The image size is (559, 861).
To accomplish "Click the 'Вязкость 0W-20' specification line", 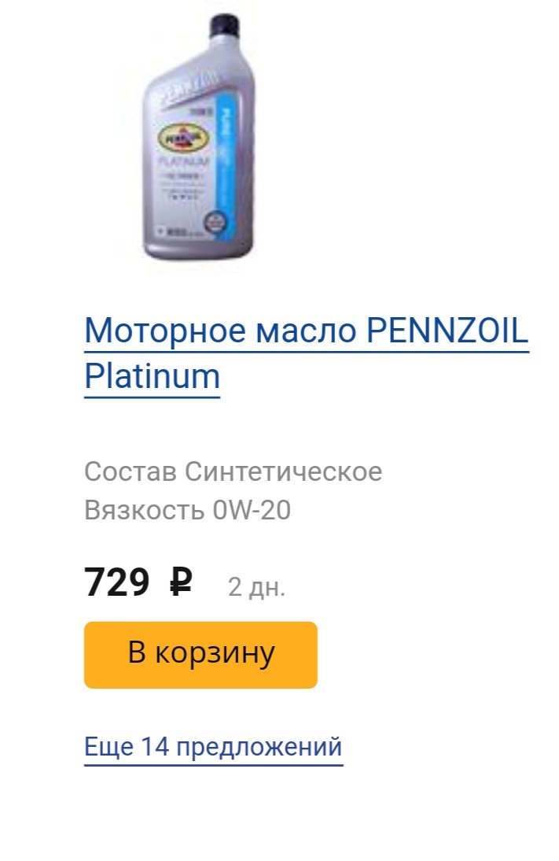I will click(188, 510).
